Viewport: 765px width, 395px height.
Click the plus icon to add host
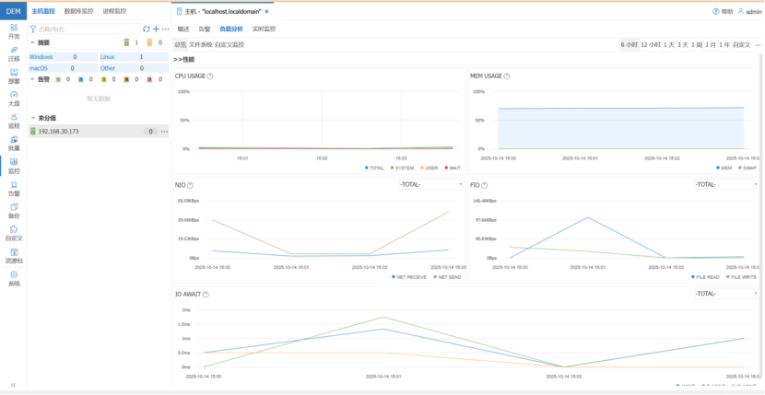pyautogui.click(x=156, y=29)
